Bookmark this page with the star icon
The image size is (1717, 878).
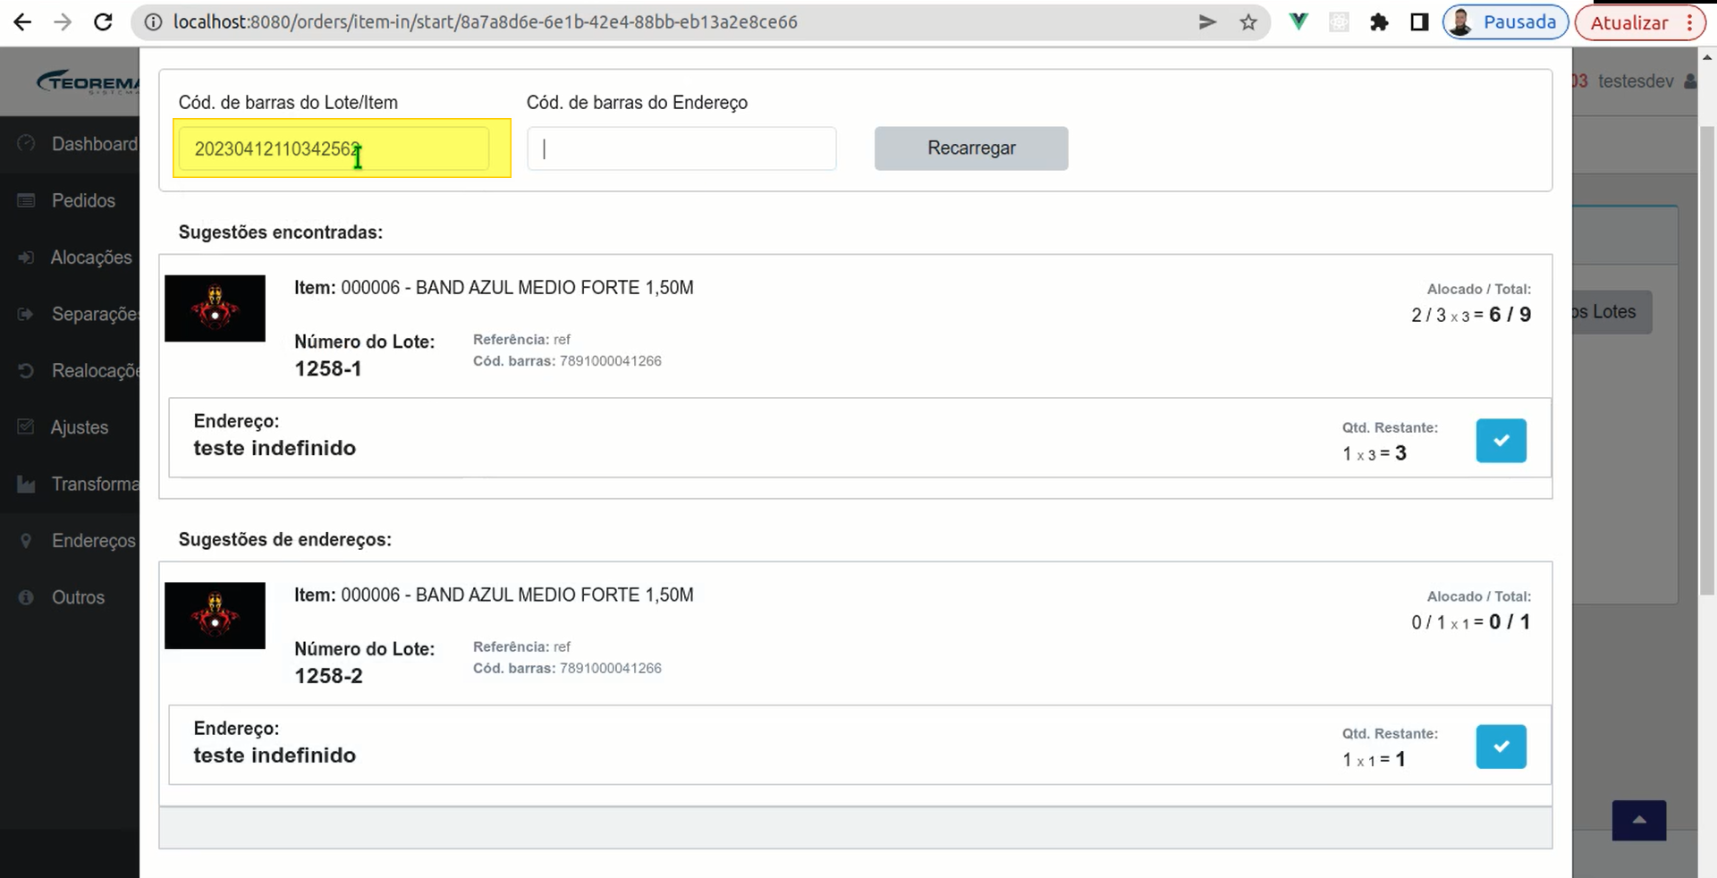pos(1248,22)
